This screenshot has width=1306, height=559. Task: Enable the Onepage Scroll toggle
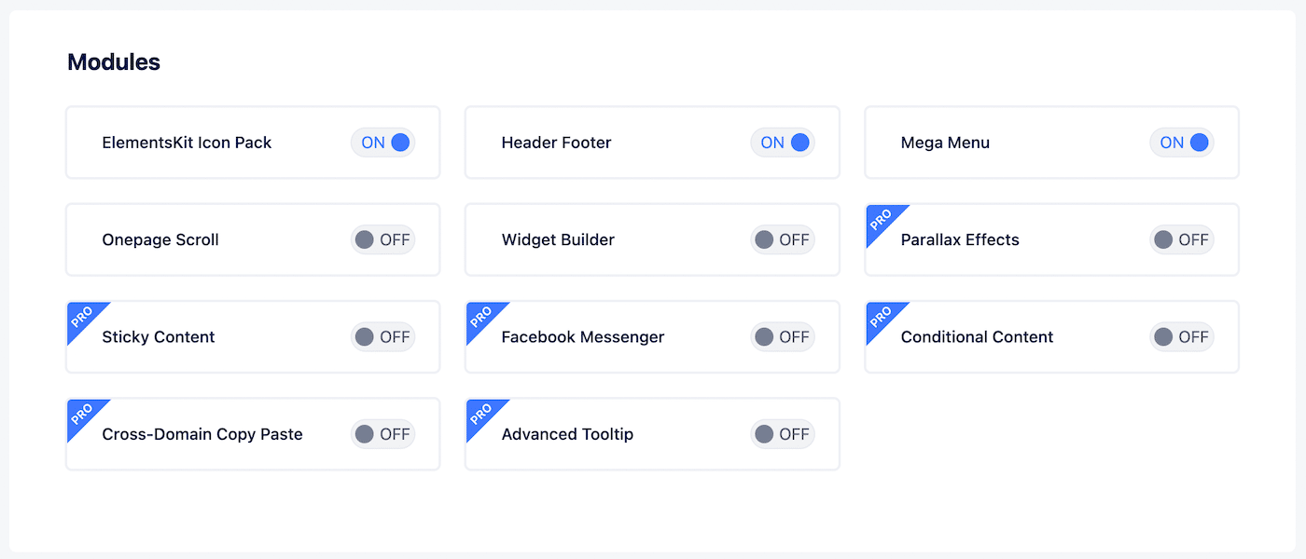point(383,239)
